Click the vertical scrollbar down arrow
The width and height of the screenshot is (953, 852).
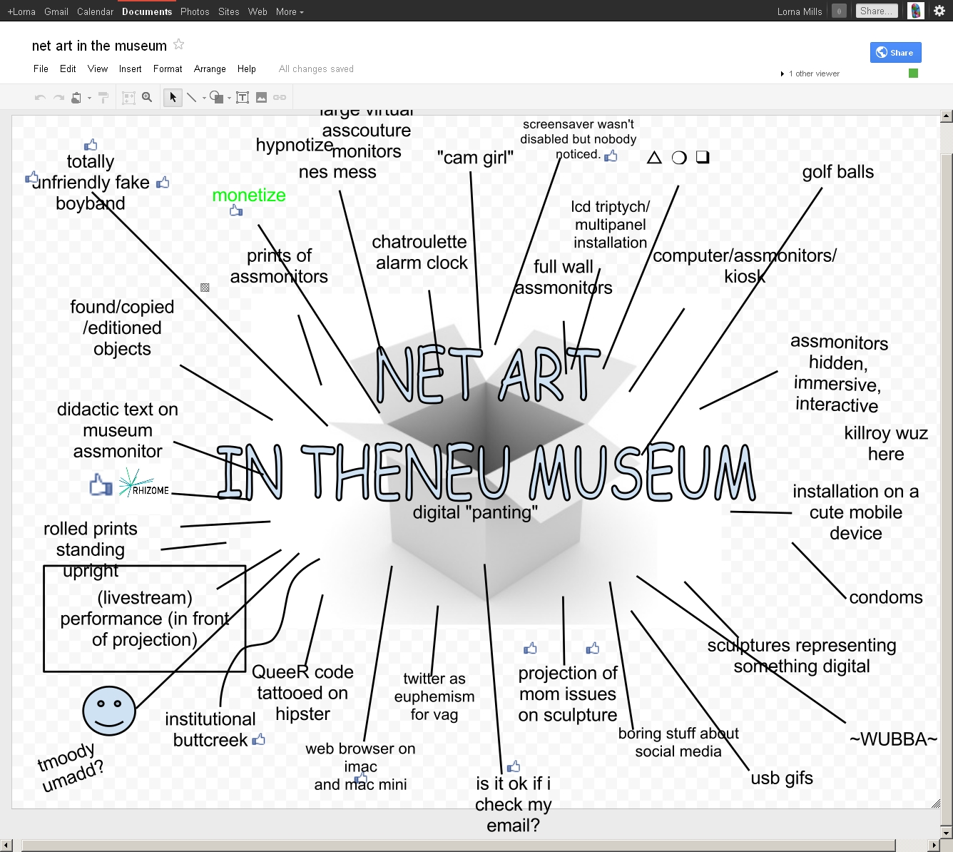pyautogui.click(x=947, y=833)
